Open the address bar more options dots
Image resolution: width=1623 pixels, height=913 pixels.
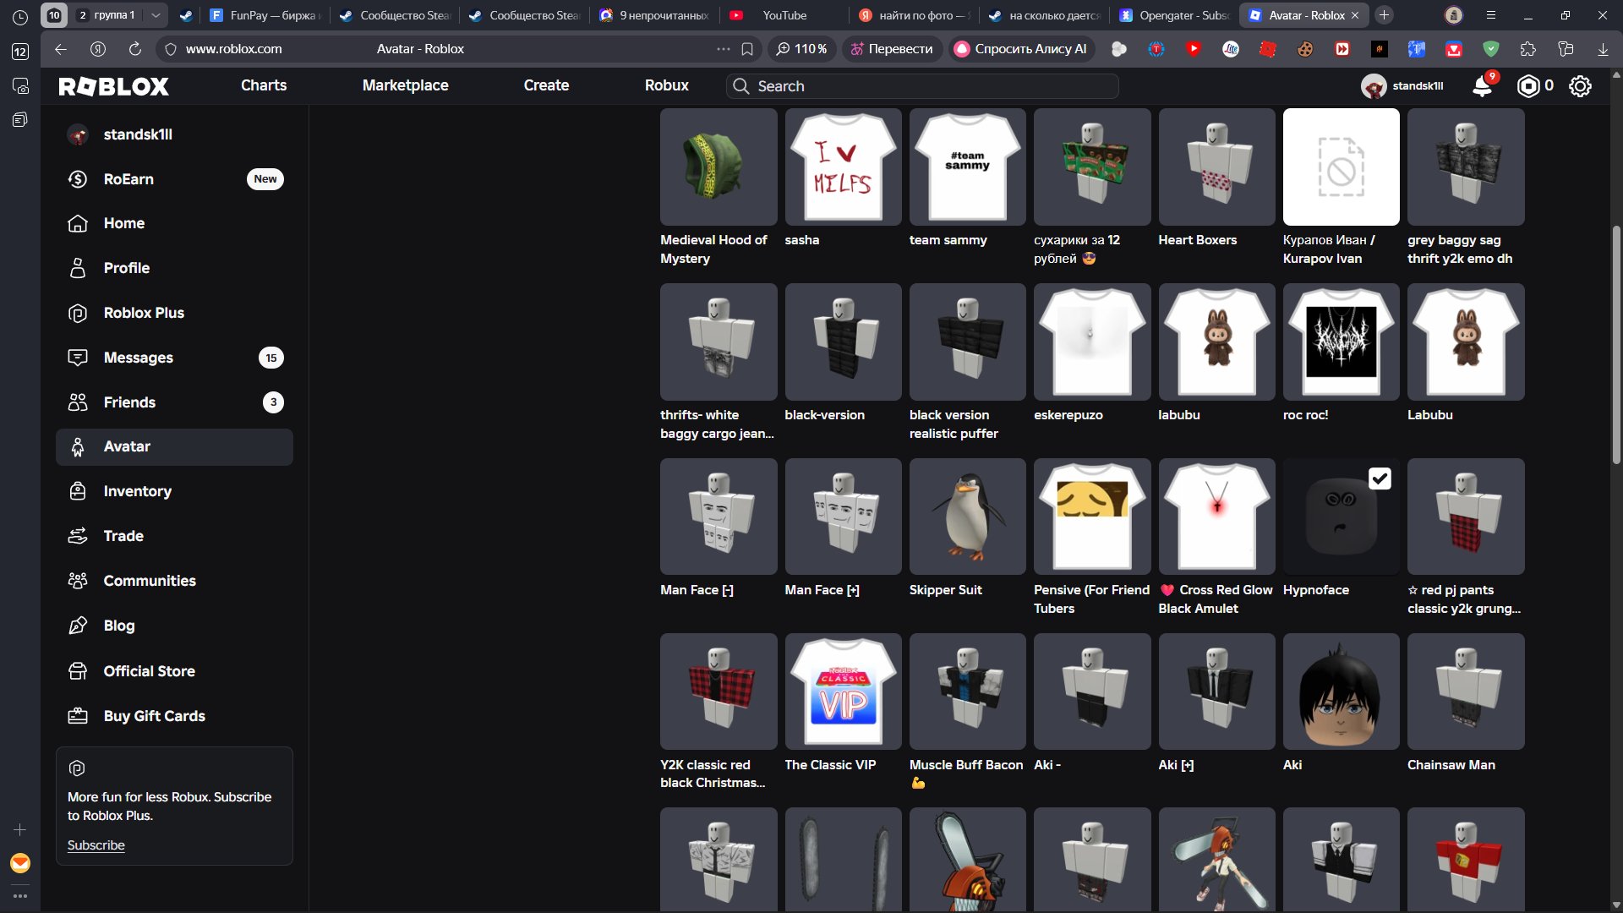(724, 49)
